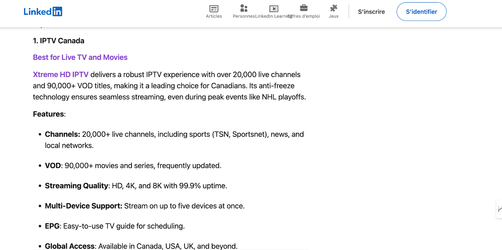Click the S'inscrire link
Image resolution: width=502 pixels, height=250 pixels.
point(371,12)
